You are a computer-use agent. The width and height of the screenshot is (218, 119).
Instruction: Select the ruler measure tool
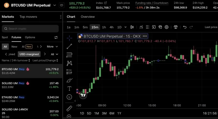click(x=69, y=108)
